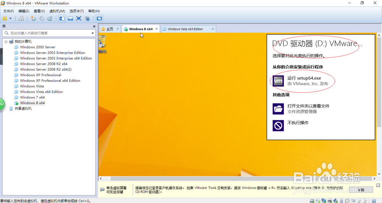This screenshot has height=203, width=382.
Task: Select Windows XP Professional x64 Edition
Action: pyautogui.click(x=50, y=81)
